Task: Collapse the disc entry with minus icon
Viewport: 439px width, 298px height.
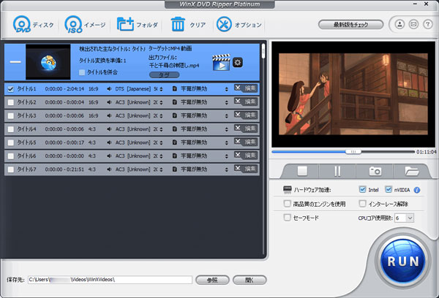Action: click(15, 62)
